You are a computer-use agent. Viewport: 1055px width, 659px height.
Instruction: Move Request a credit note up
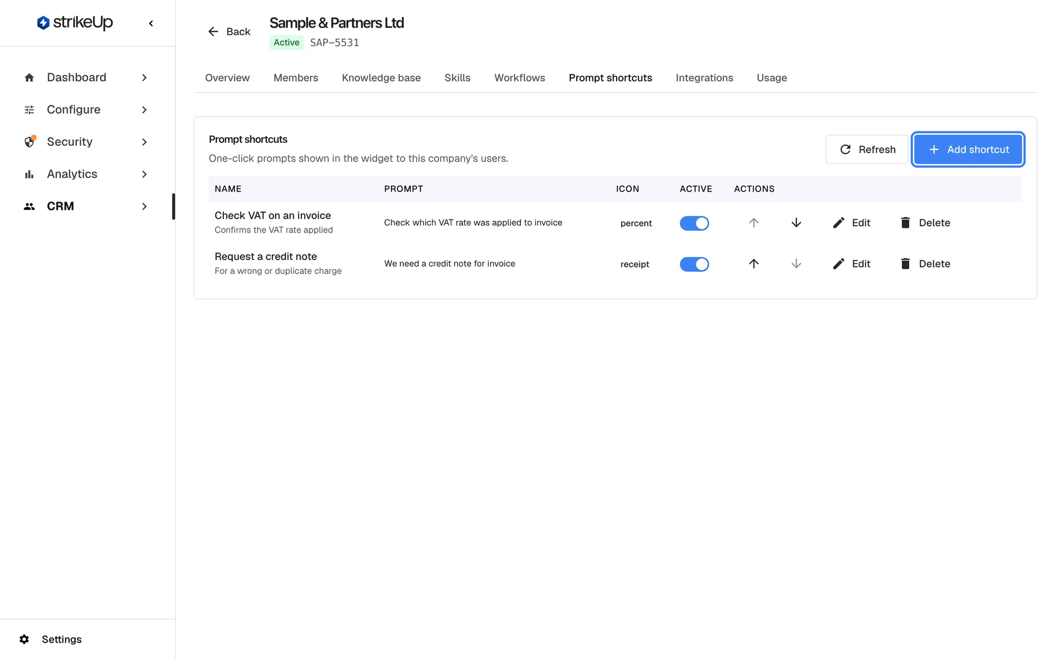754,264
